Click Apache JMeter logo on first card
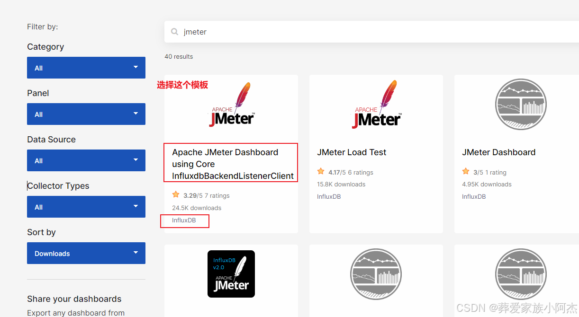 tap(233, 105)
